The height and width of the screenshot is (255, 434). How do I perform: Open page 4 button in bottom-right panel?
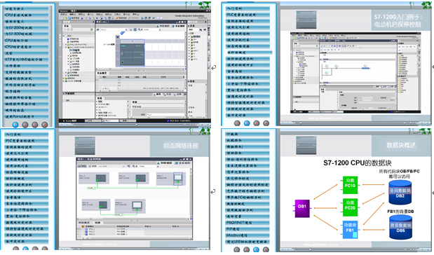coord(266,249)
